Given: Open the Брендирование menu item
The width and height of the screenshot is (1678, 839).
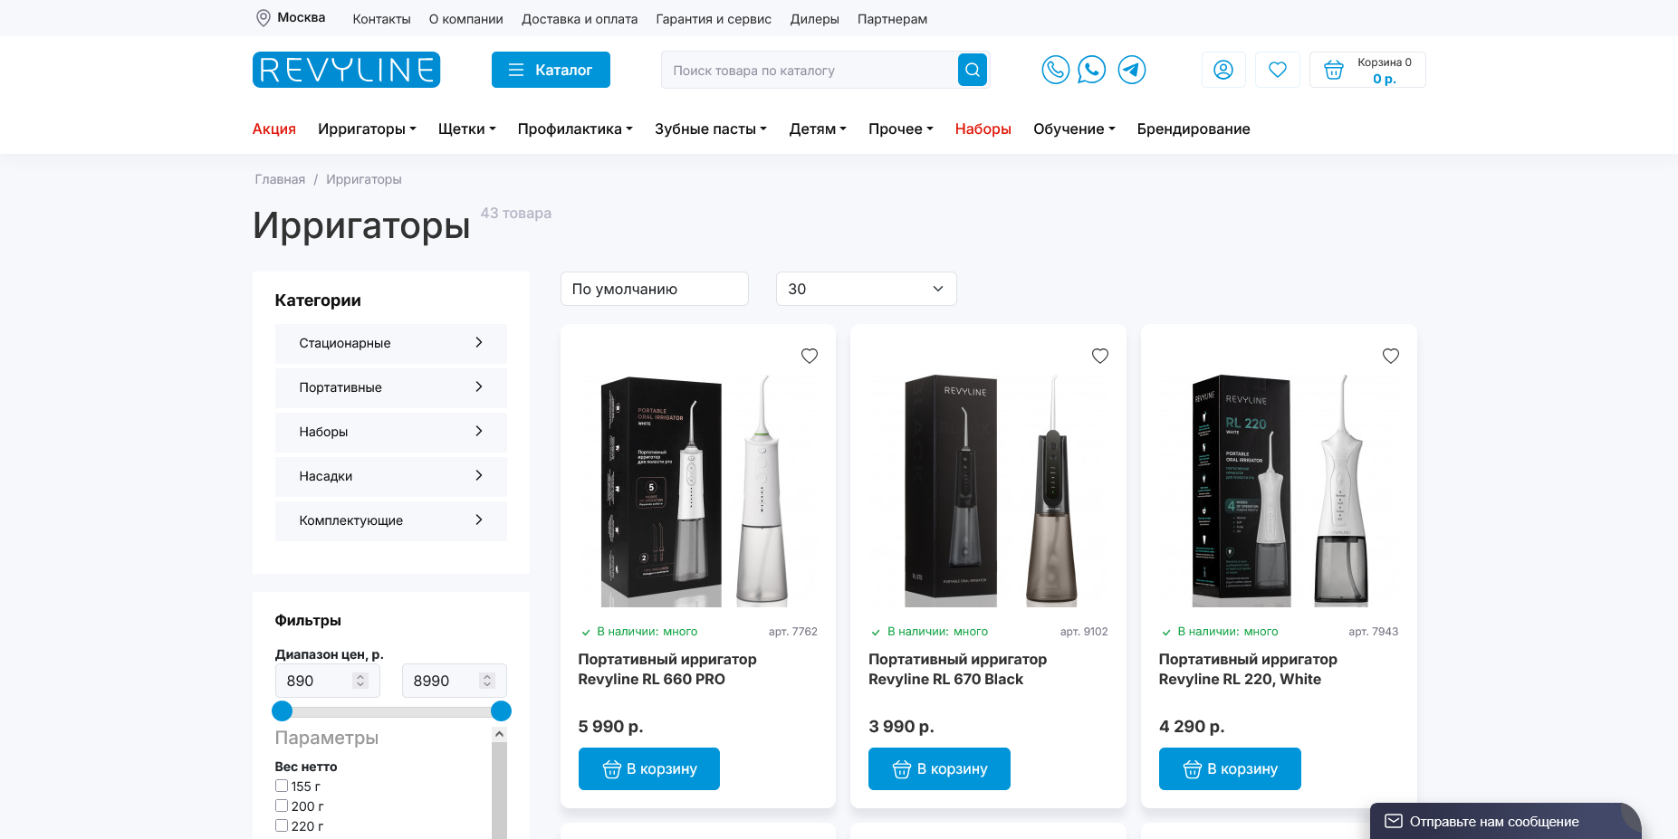Looking at the screenshot, I should pyautogui.click(x=1194, y=129).
